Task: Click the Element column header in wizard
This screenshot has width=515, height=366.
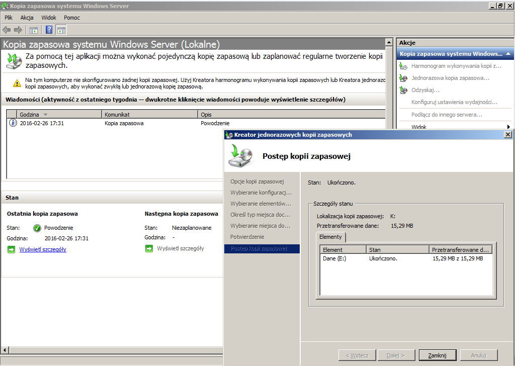Action: (x=343, y=250)
